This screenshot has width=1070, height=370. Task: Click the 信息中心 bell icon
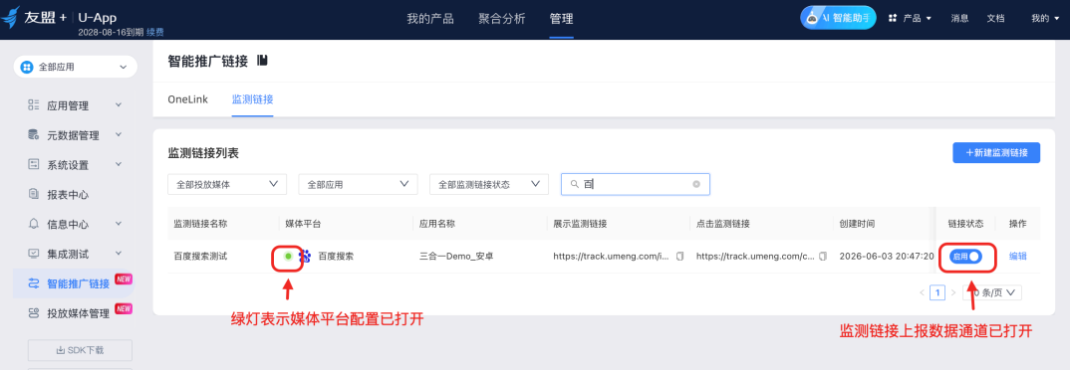click(34, 224)
